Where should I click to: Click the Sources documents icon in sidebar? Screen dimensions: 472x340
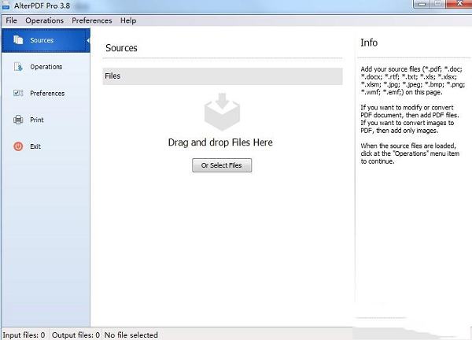pos(18,40)
